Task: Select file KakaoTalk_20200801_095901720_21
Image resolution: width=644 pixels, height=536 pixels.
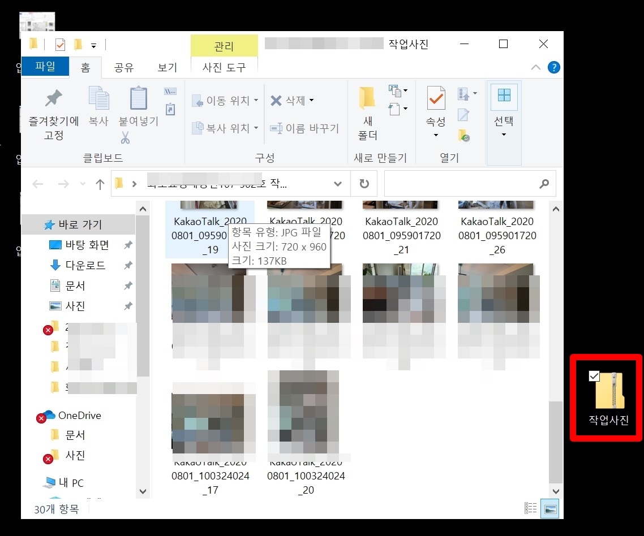Action: [401, 228]
